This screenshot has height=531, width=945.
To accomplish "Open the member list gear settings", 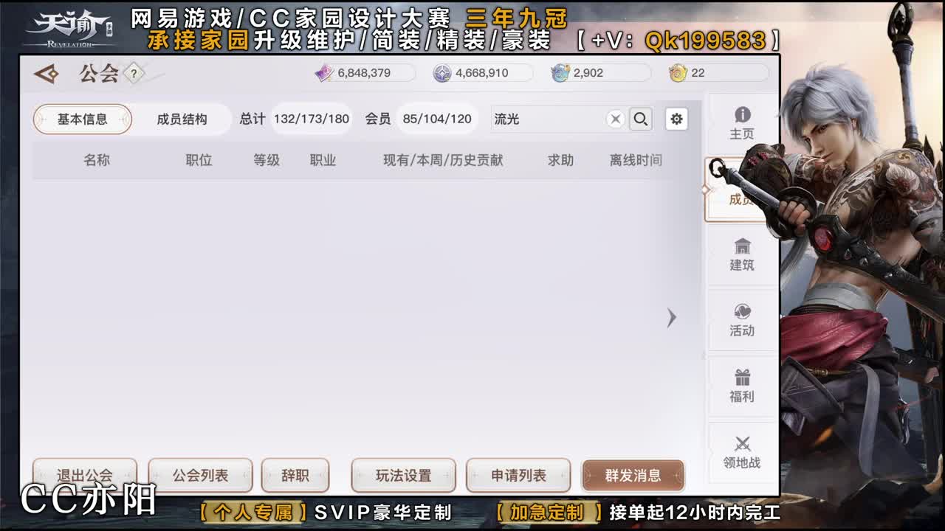I will pos(676,119).
